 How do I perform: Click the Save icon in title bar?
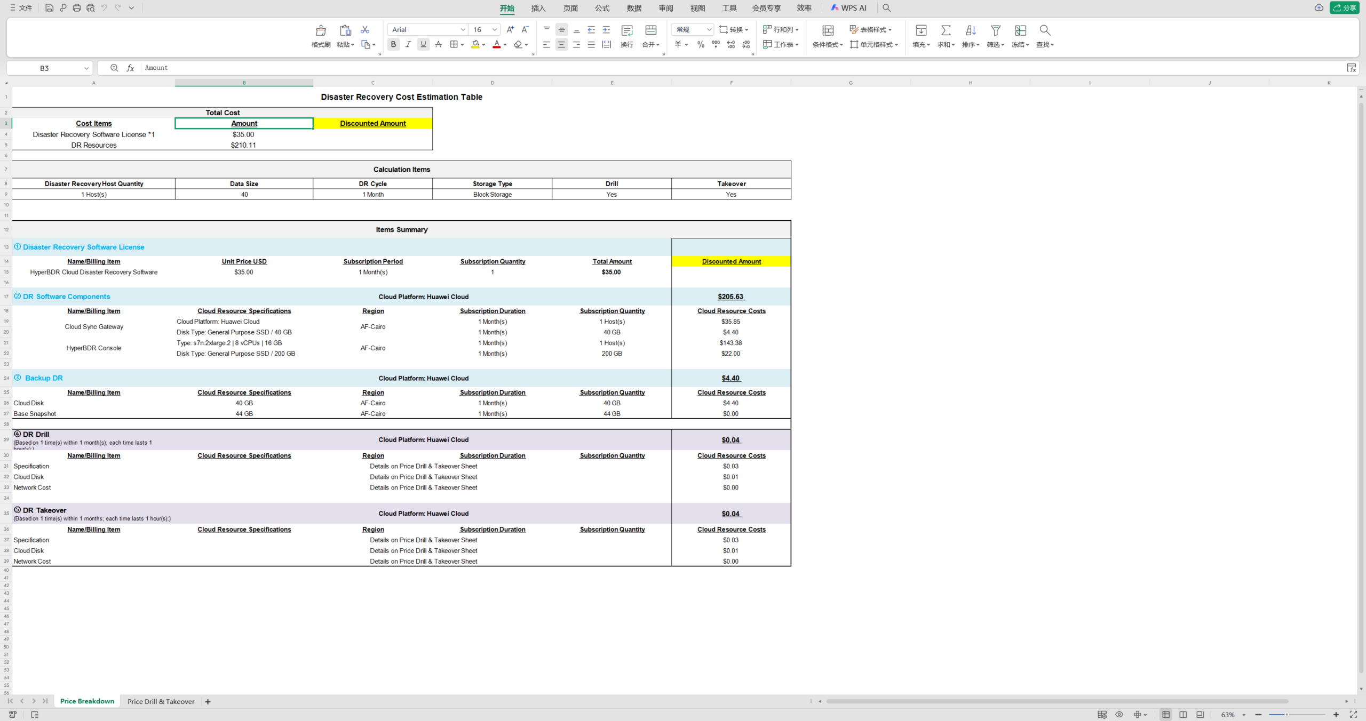click(x=49, y=8)
